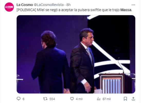Open the 8h timestamp permalink
Screen dimensions: 141x103
tap(68, 5)
